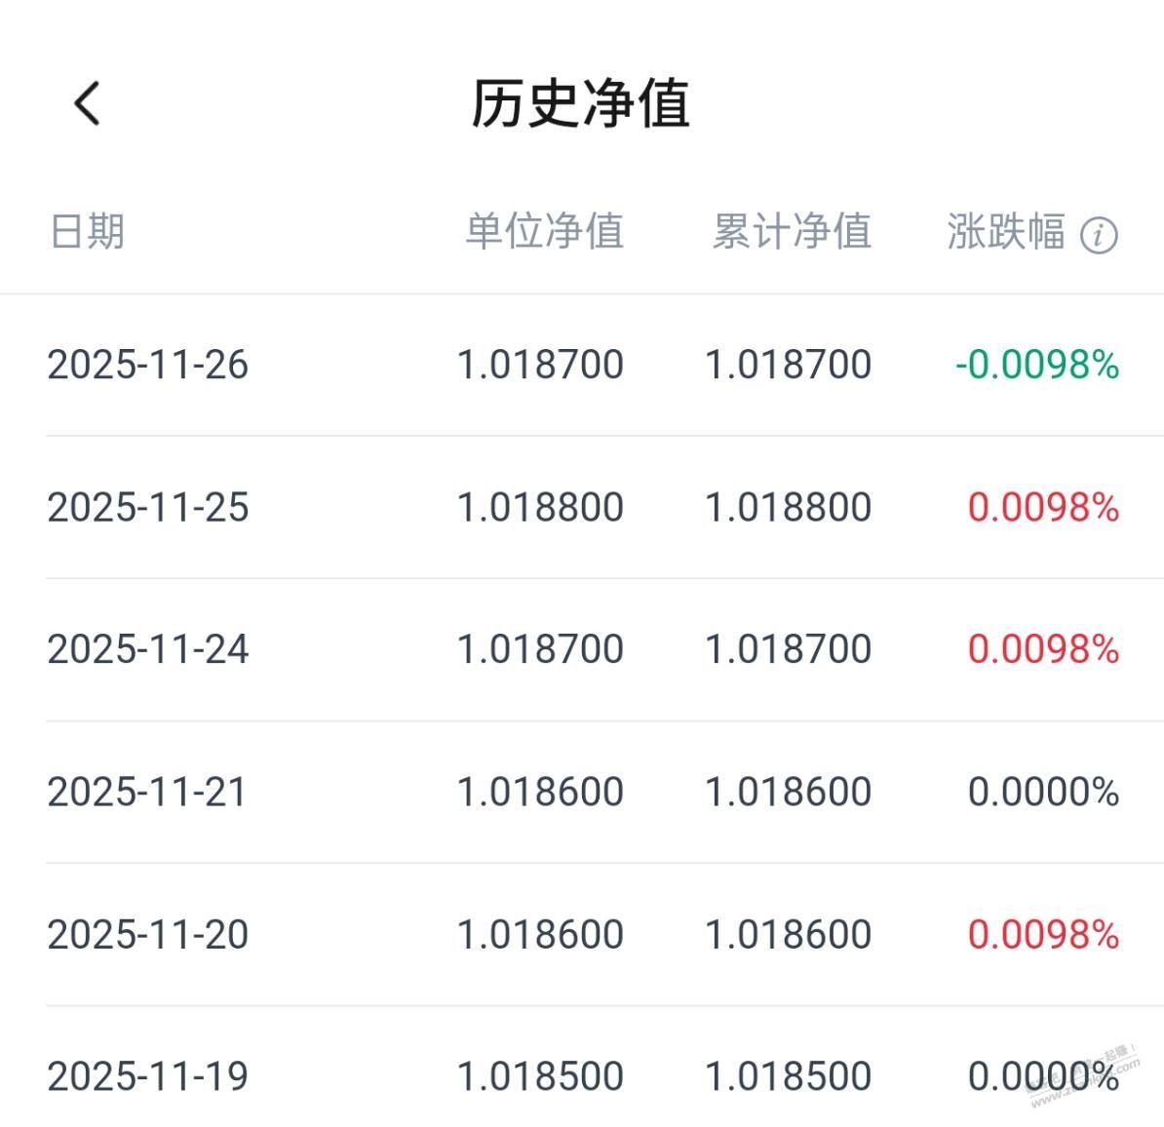The height and width of the screenshot is (1127, 1164).
Task: Click the red 0.0098% on 2025-11-25
Action: [x=1043, y=507]
